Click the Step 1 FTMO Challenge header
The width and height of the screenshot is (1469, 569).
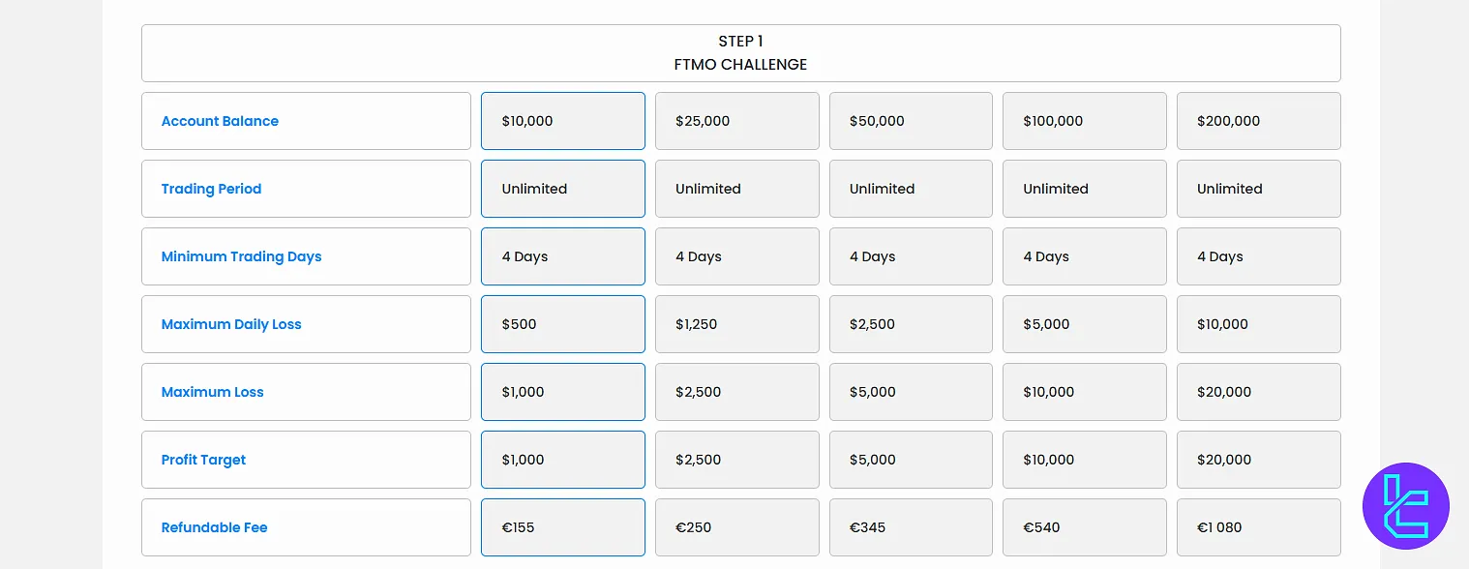click(740, 53)
